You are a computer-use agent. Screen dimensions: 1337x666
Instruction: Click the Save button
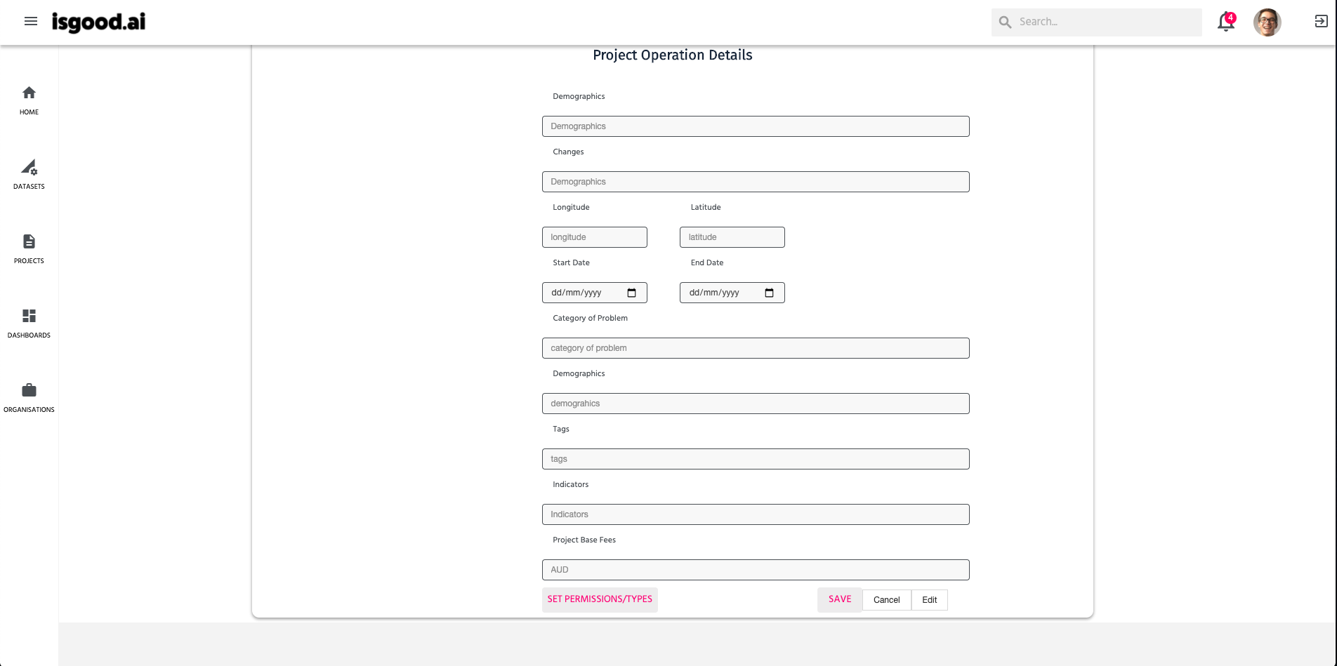[x=839, y=599]
